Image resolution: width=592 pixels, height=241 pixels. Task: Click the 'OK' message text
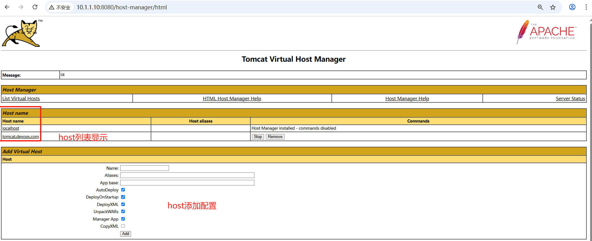tap(63, 75)
